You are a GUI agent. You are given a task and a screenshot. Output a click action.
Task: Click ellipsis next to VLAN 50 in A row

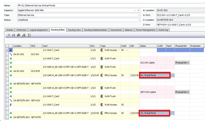point(127,50)
